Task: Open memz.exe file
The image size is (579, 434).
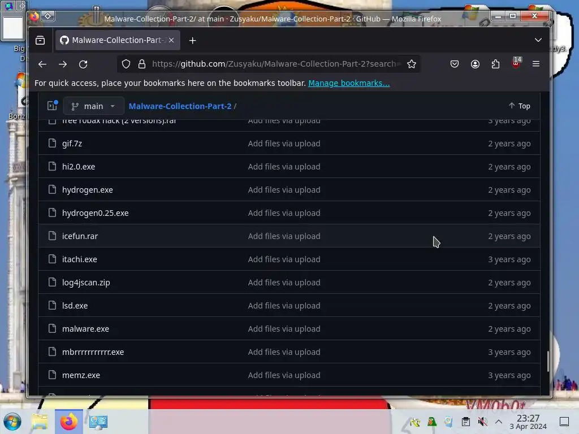Action: coord(81,375)
